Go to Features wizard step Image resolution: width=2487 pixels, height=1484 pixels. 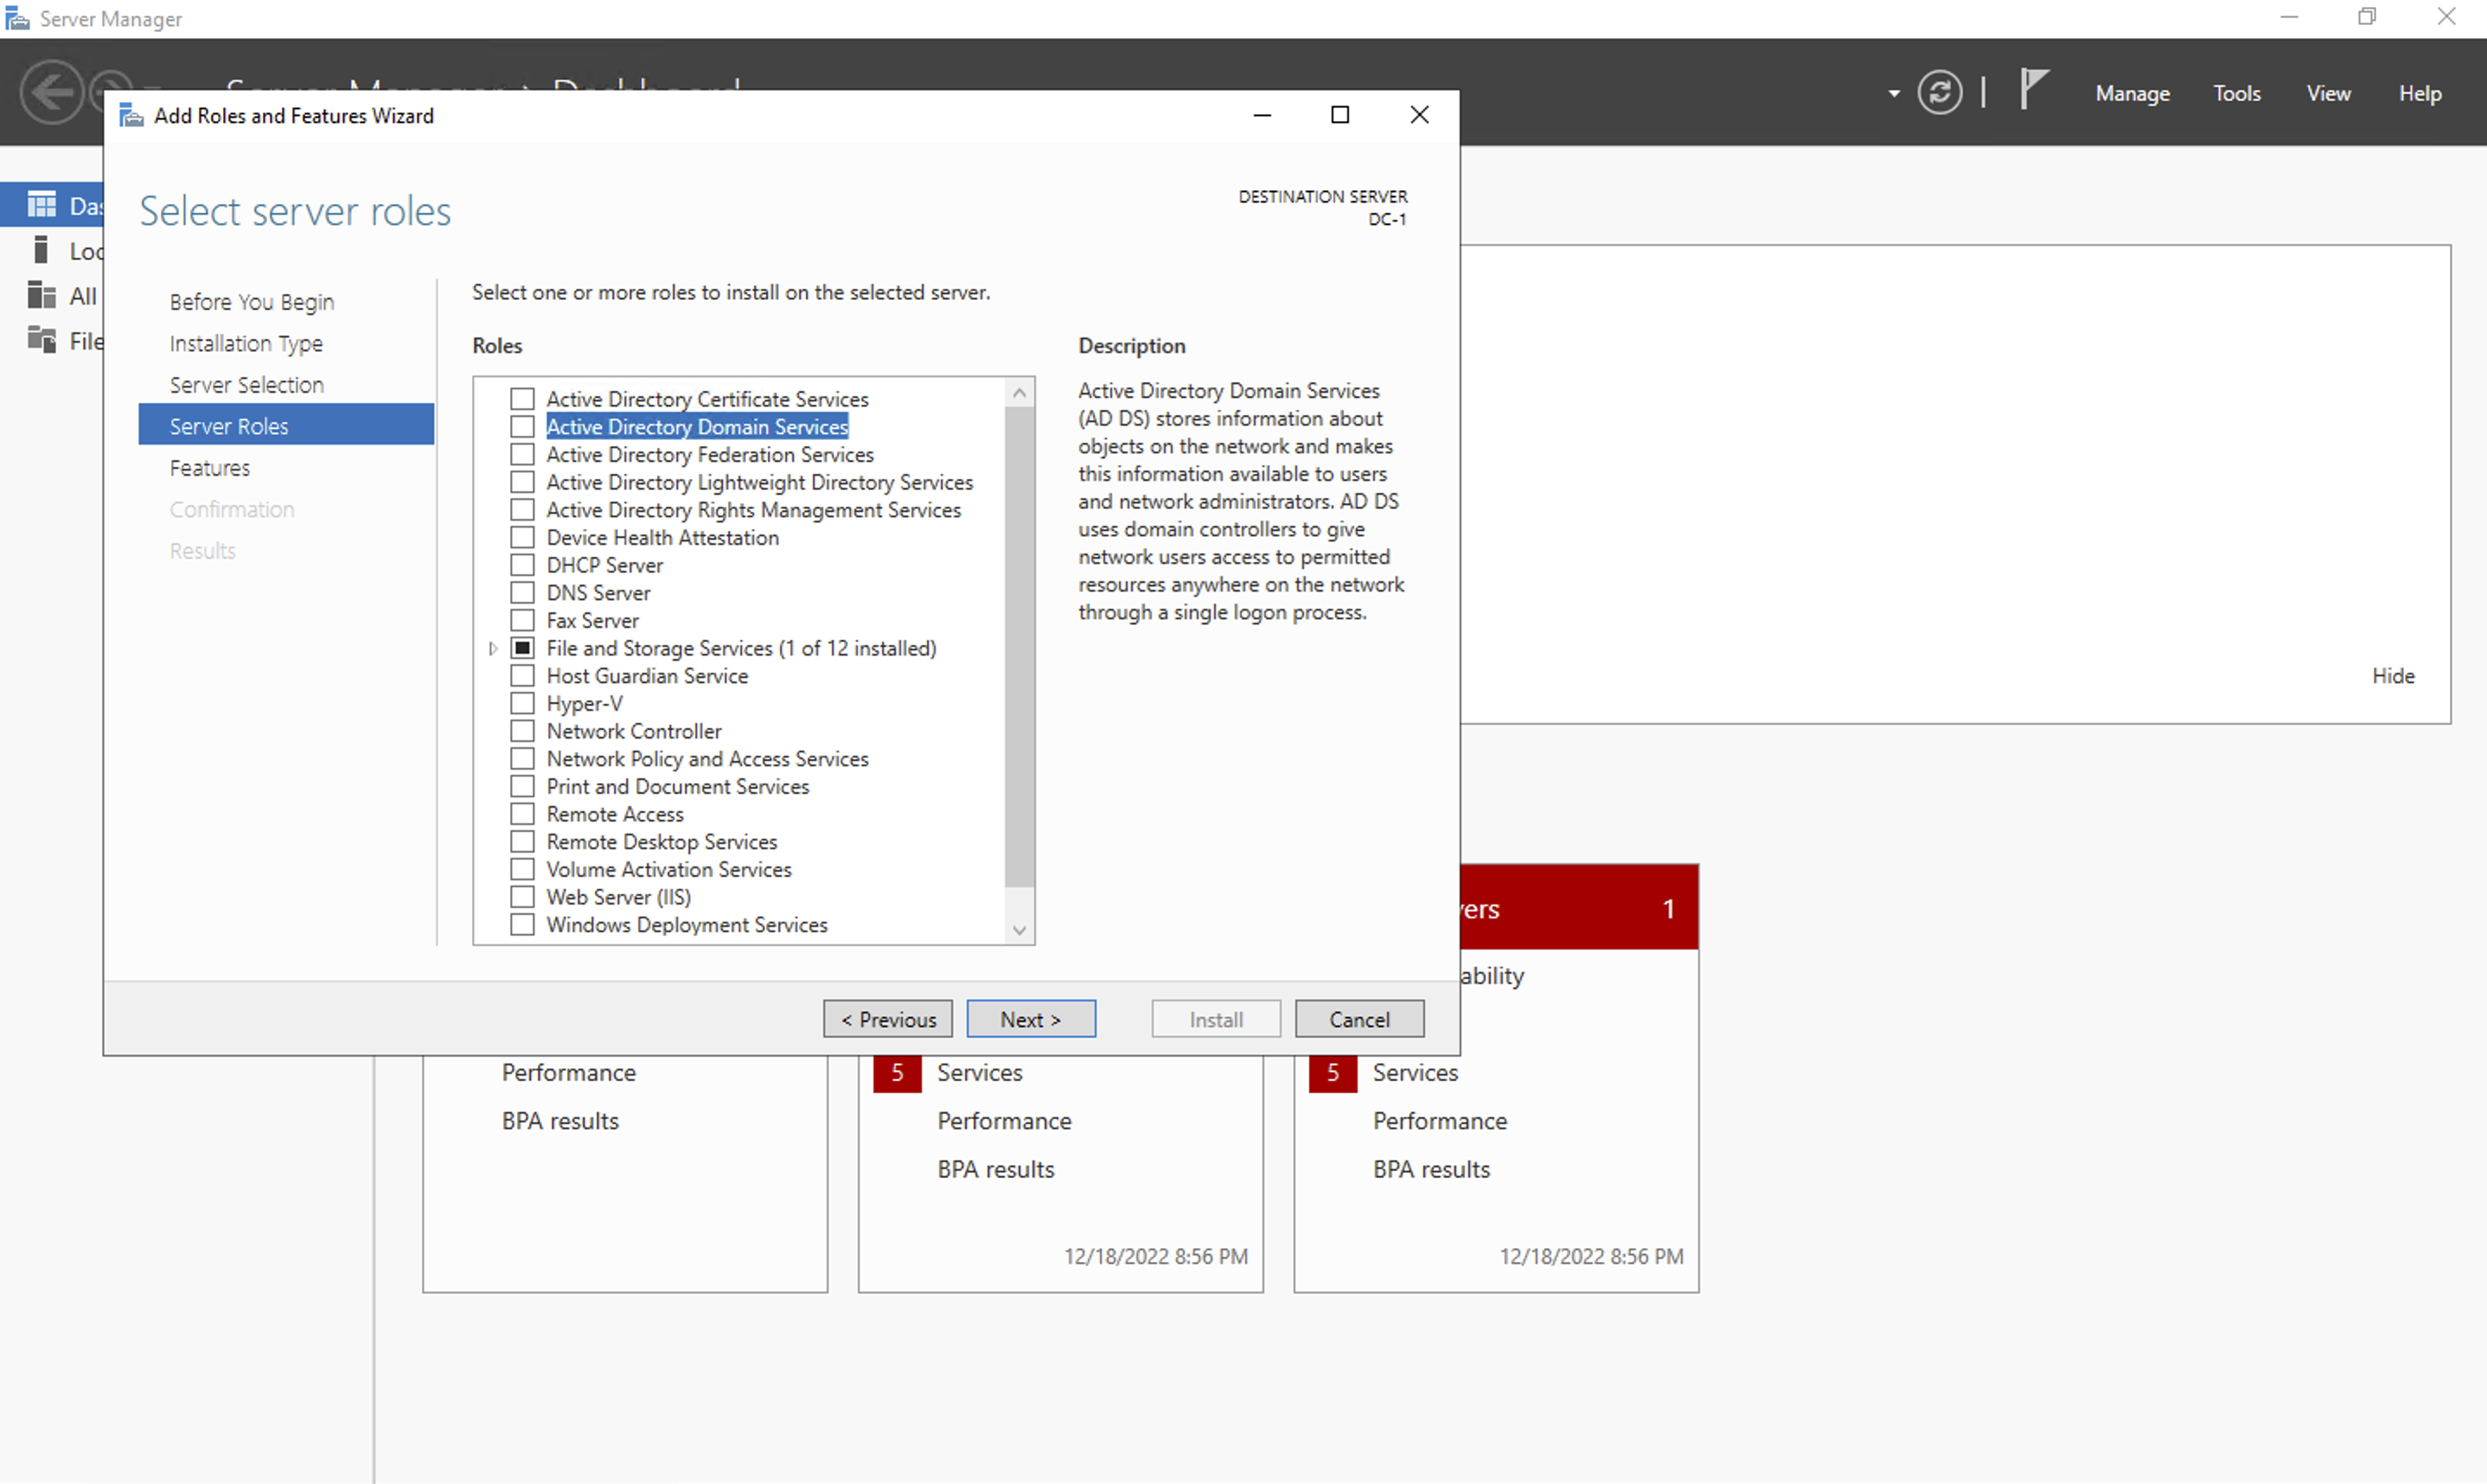pos(210,468)
